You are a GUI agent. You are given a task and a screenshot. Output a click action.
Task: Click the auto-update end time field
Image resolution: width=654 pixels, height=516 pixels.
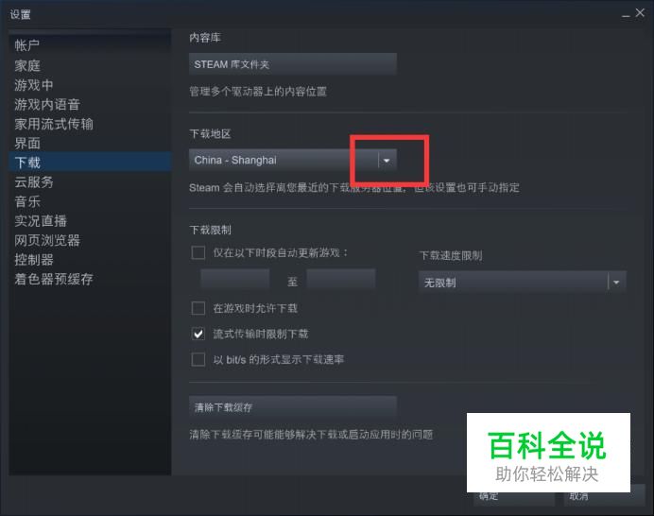341,279
